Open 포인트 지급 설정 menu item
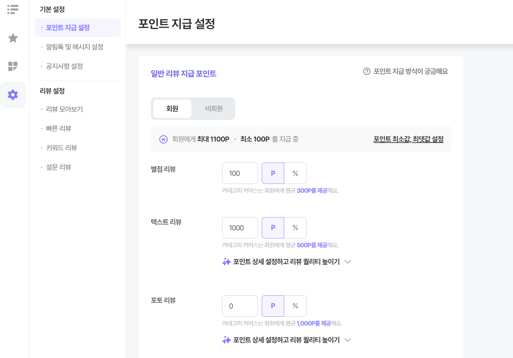Screen dimensions: 513x358 tap(77, 28)
